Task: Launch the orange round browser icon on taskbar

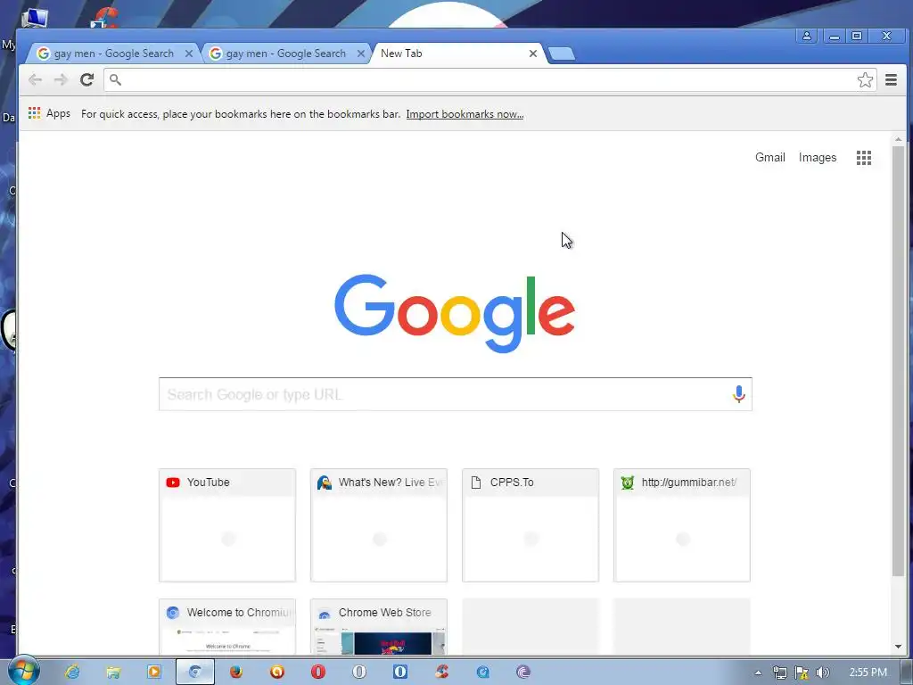Action: (x=277, y=673)
